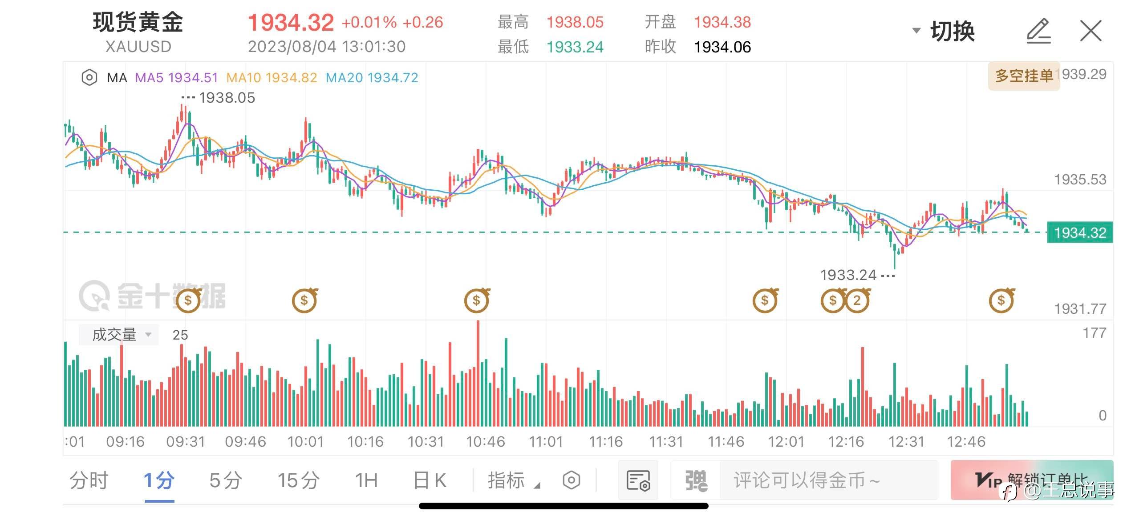The image size is (1127, 520).
Task: Switch to the 分时 timeframe tab
Action: click(89, 480)
